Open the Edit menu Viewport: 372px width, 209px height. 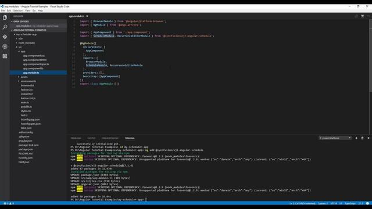[9, 10]
